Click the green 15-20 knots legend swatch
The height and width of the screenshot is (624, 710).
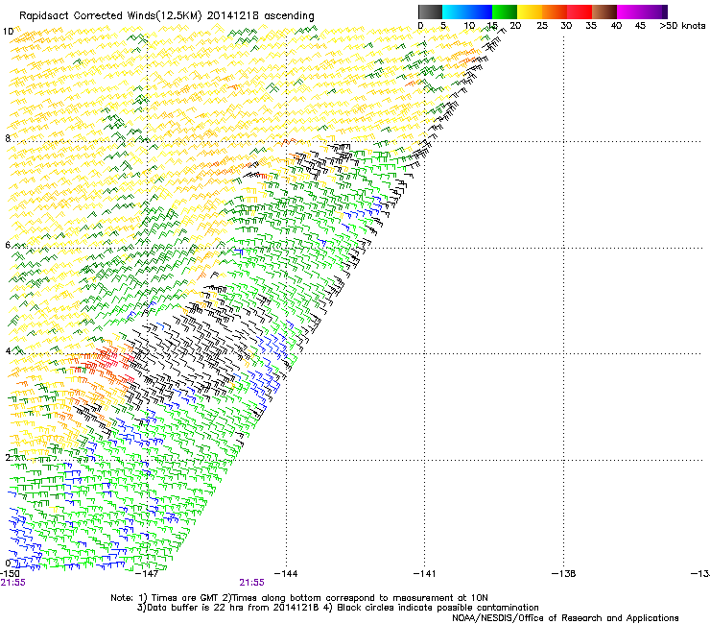click(505, 12)
